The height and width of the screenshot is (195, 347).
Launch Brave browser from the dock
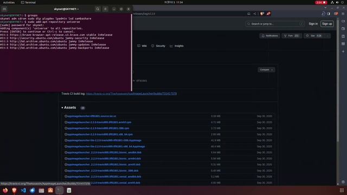point(14,190)
